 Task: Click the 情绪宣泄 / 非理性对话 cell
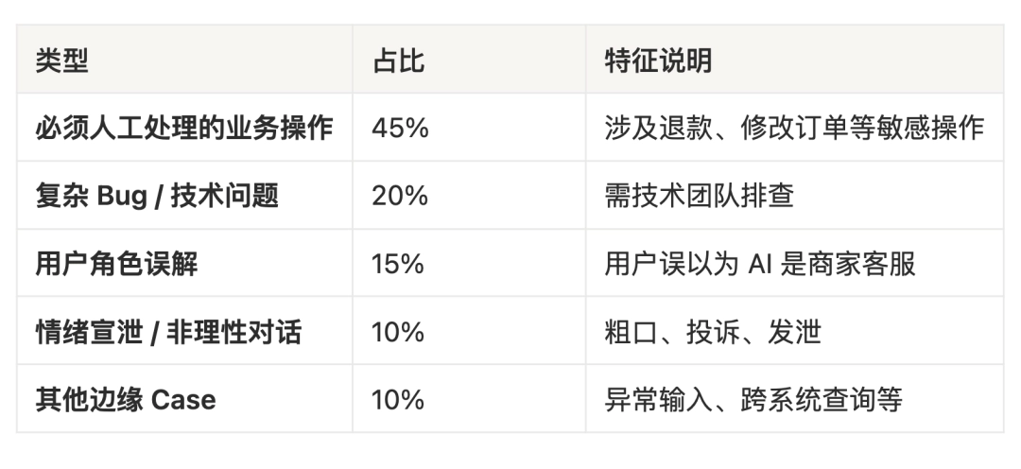pyautogui.click(x=168, y=332)
